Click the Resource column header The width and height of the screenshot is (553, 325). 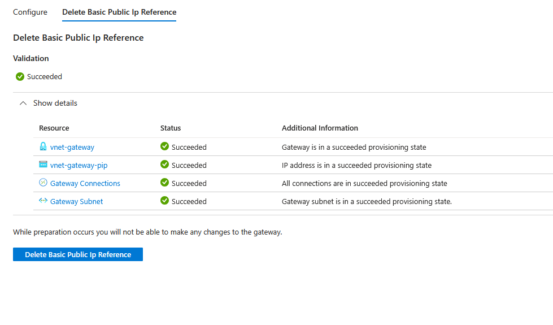[54, 128]
